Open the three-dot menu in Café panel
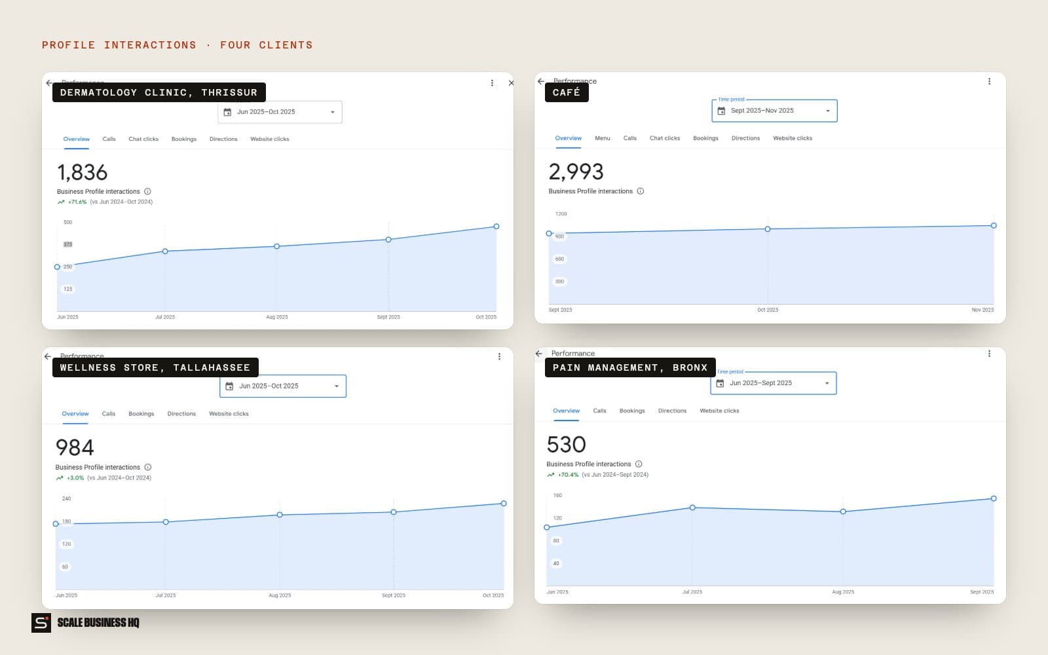The width and height of the screenshot is (1048, 655). click(x=989, y=81)
